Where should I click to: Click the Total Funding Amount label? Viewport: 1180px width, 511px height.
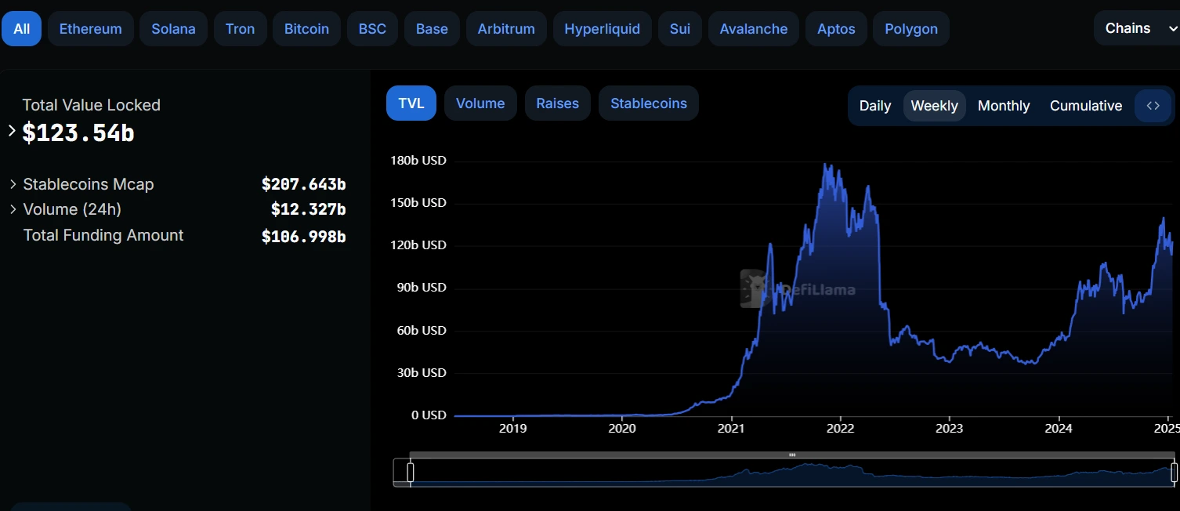[x=103, y=235]
